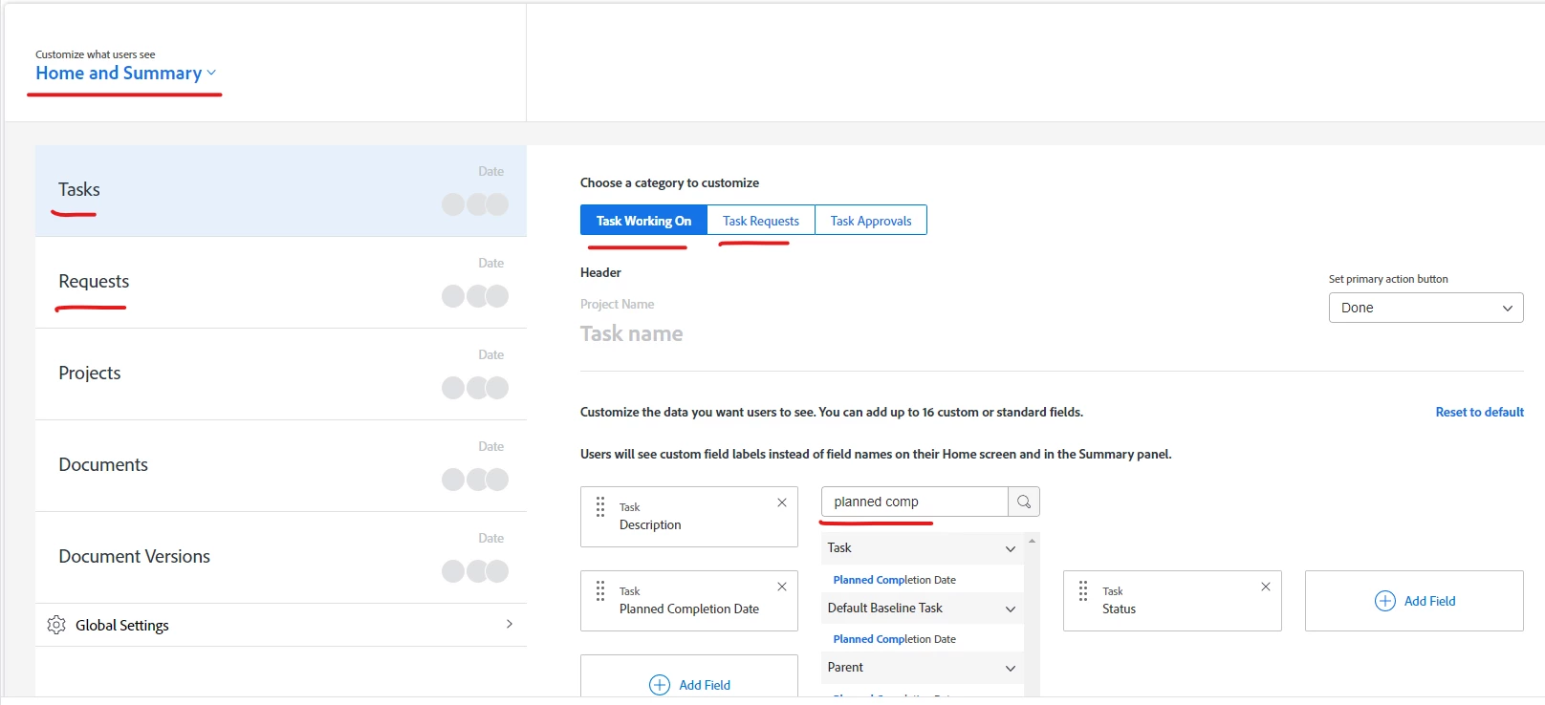Click the plus icon below Planned Completion Date
The image size is (1545, 705).
tap(660, 685)
